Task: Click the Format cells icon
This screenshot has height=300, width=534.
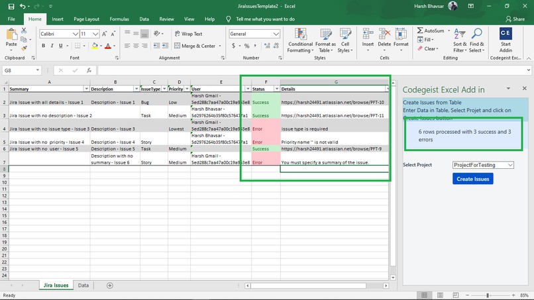Action: 401,34
